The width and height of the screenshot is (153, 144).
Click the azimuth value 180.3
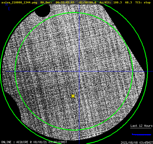point(118,3)
